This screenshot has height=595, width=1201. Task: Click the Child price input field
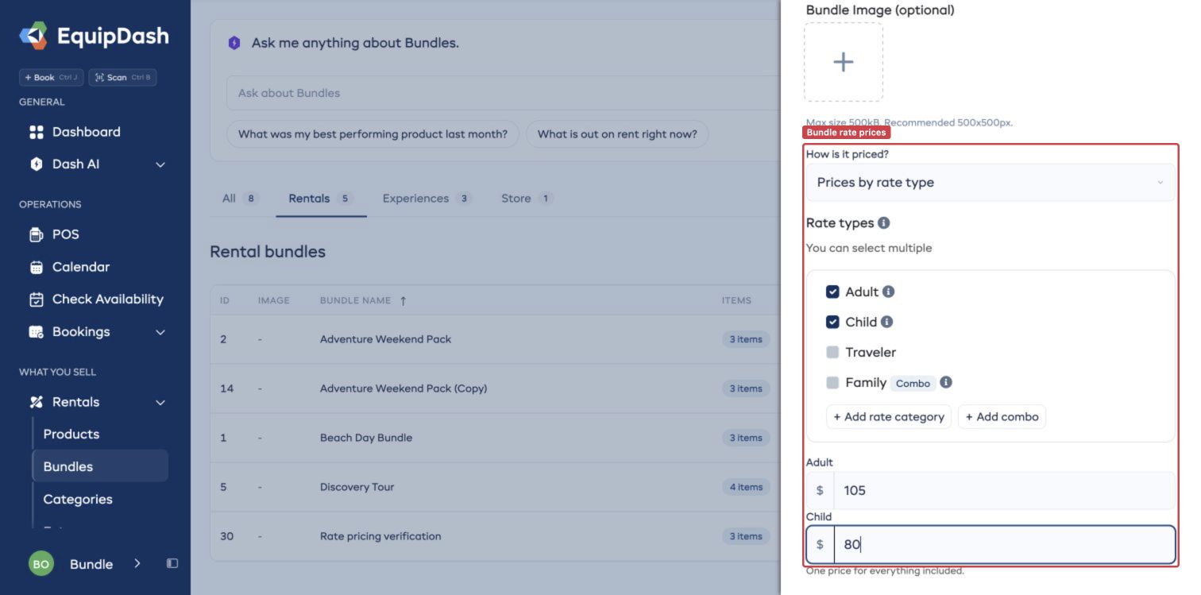[1004, 545]
